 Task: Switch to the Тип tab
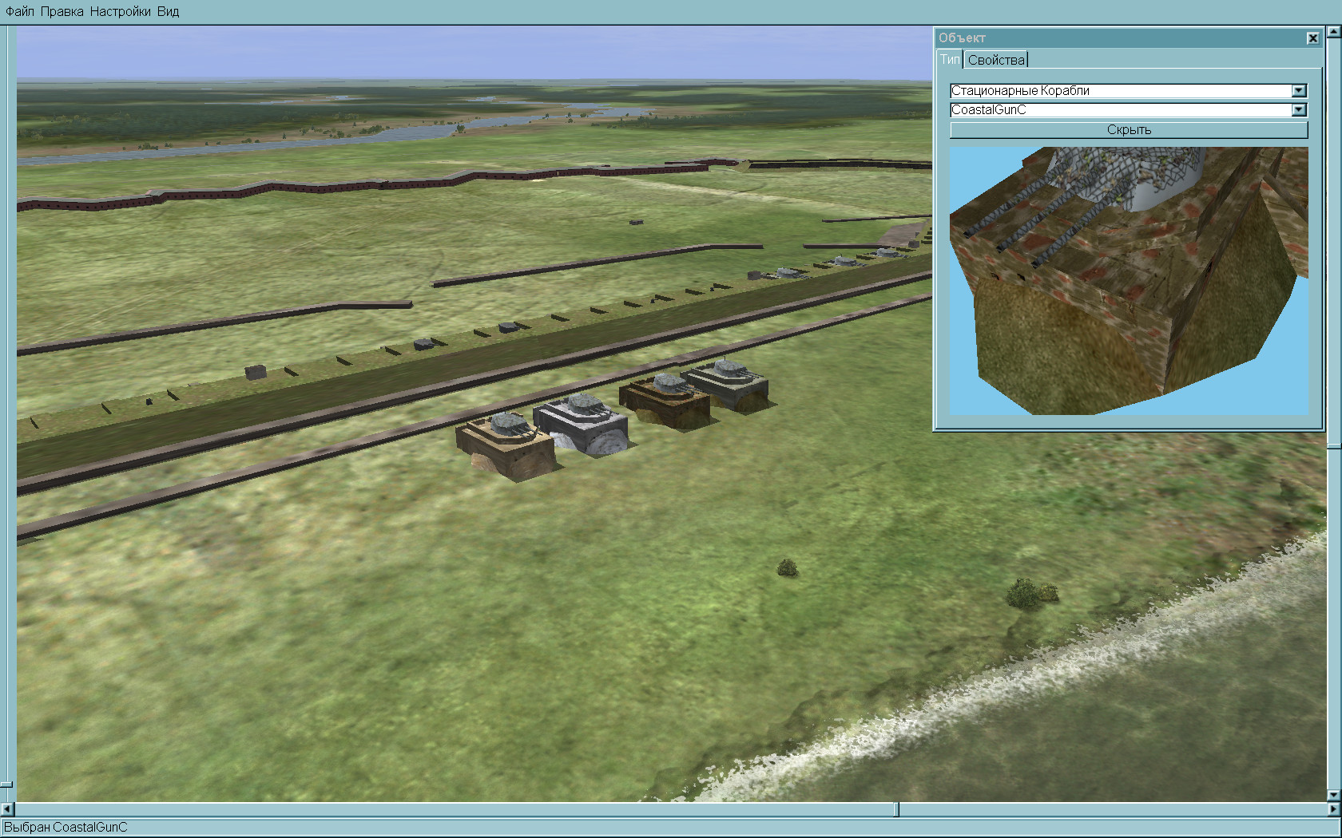click(x=950, y=59)
